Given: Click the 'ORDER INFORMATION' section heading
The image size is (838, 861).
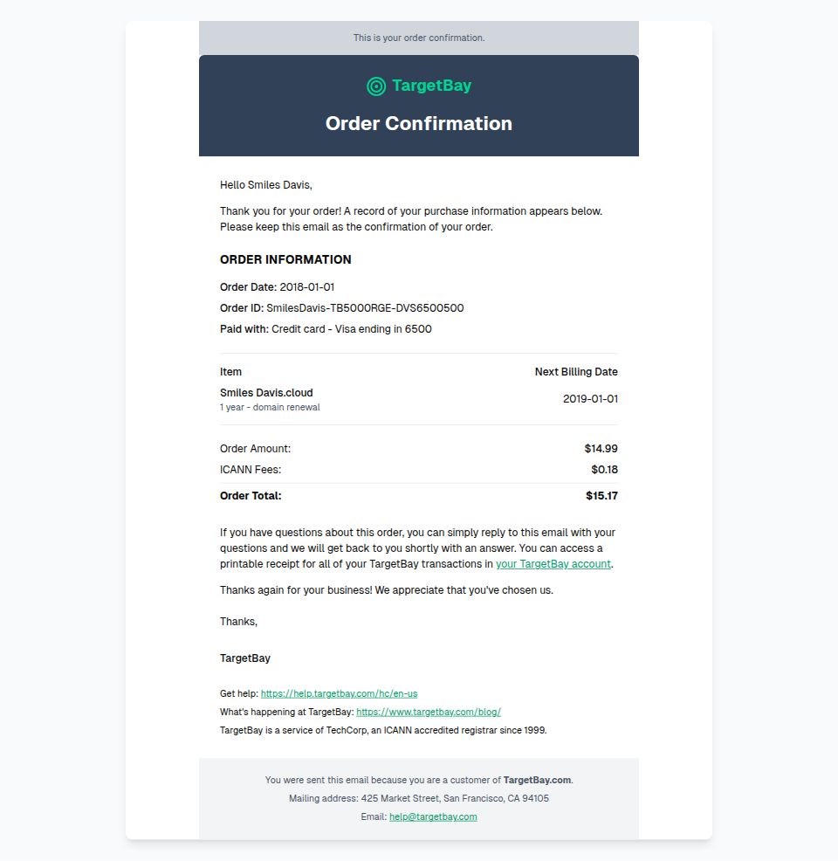Looking at the screenshot, I should click(x=285, y=259).
